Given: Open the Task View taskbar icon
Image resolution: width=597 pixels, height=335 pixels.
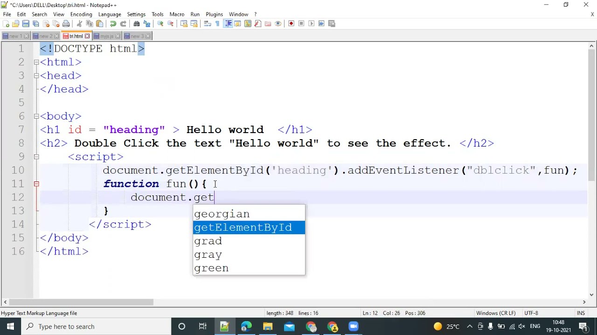Looking at the screenshot, I should pos(203,327).
